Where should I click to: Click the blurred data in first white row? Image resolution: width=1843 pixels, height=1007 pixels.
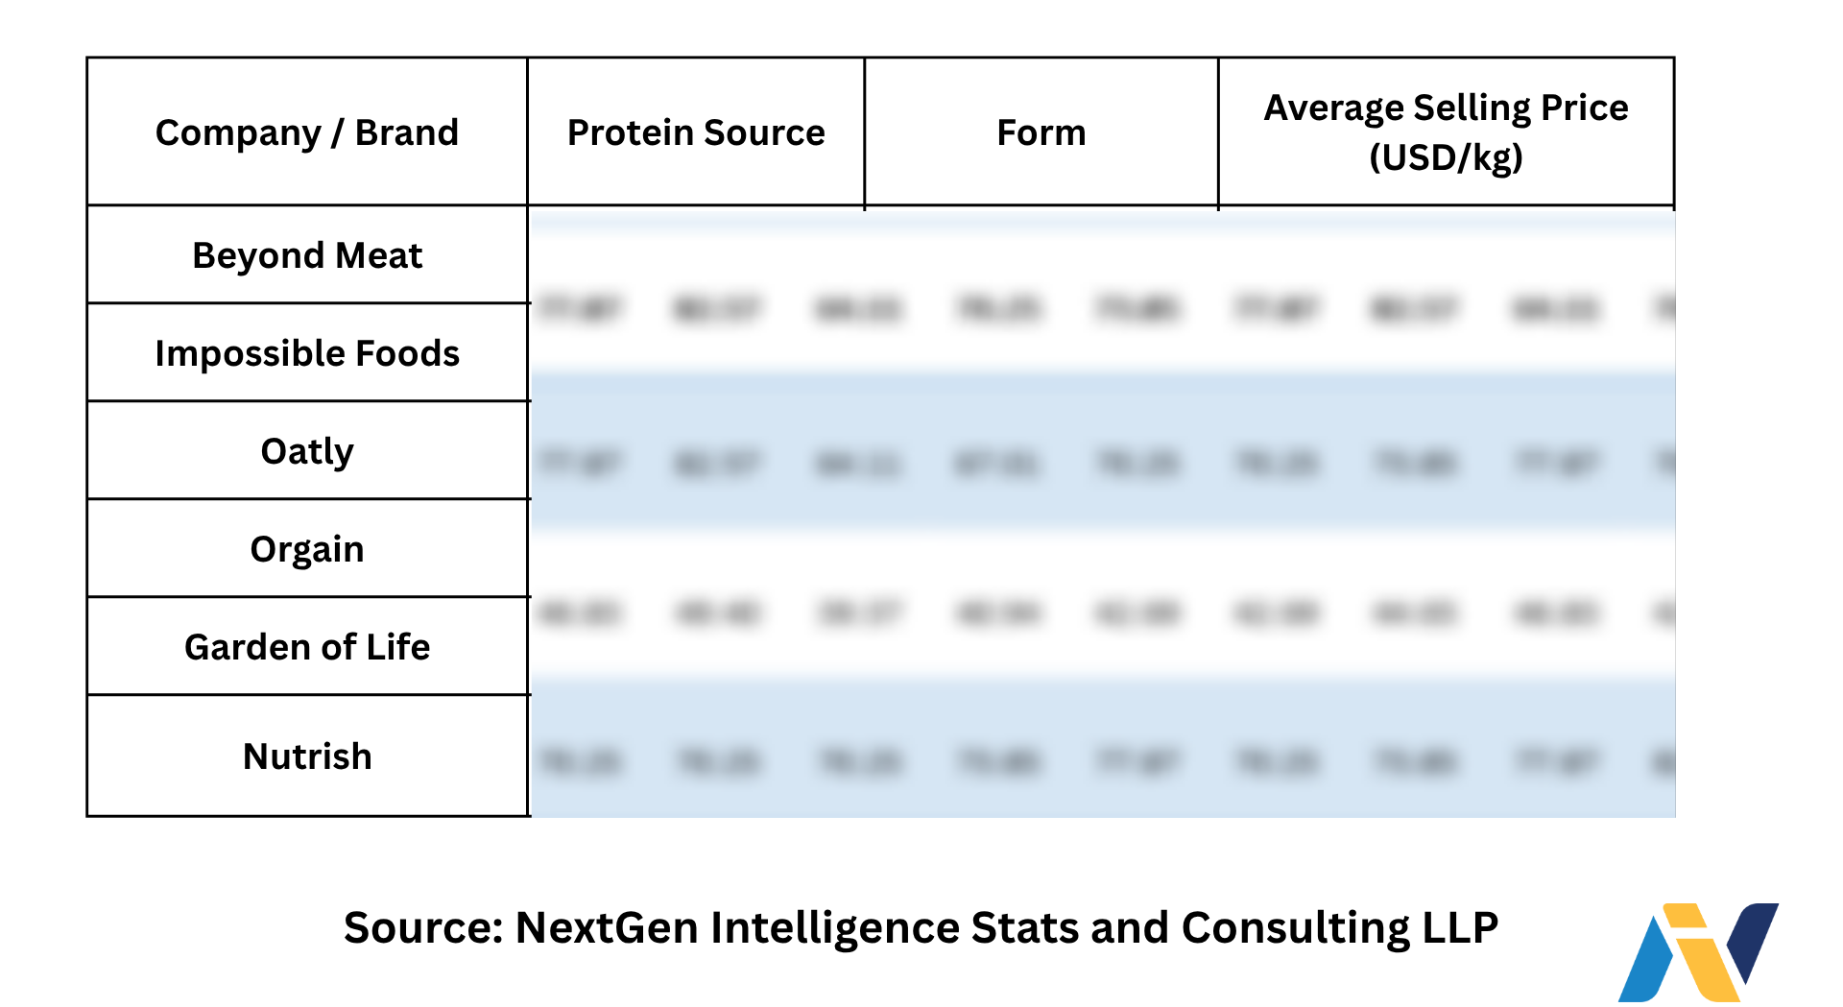1103,308
